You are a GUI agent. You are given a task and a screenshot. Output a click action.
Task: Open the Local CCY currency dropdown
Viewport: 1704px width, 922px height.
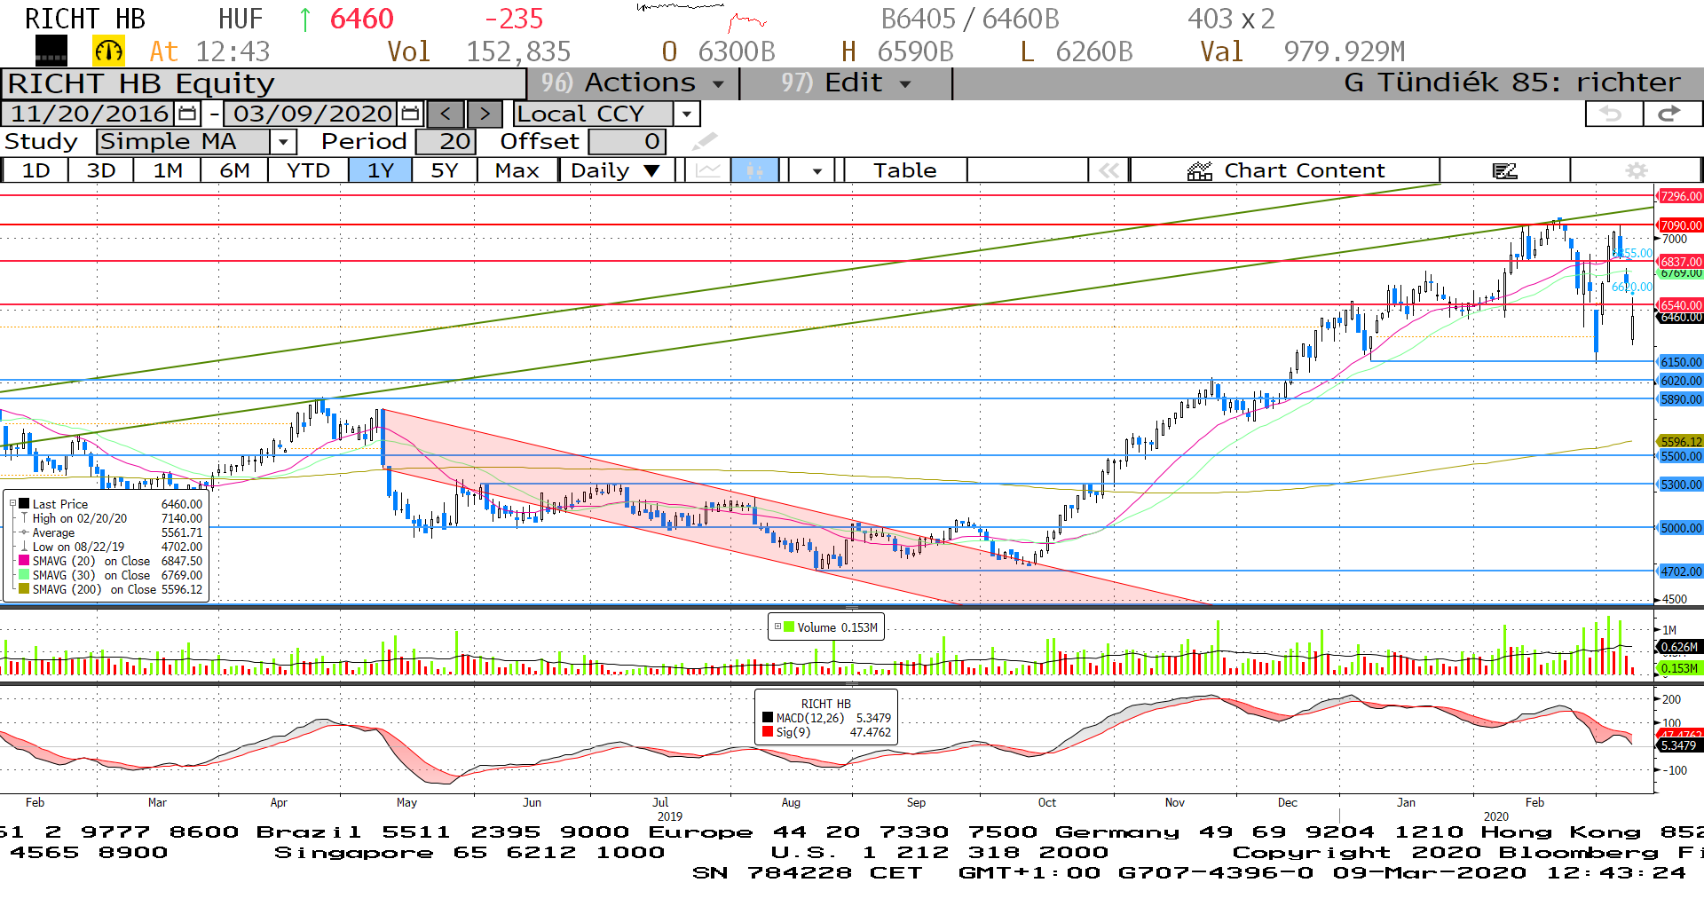tap(686, 114)
